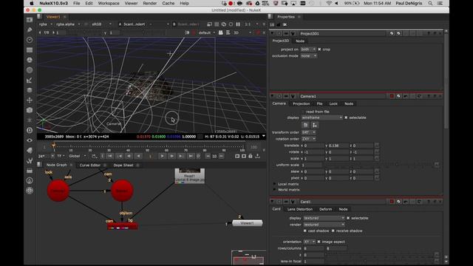
Task: Toggle the crop checkbox in Project3D1
Action: 319,50
